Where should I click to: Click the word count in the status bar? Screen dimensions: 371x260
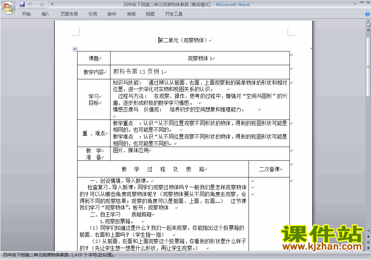point(59,255)
